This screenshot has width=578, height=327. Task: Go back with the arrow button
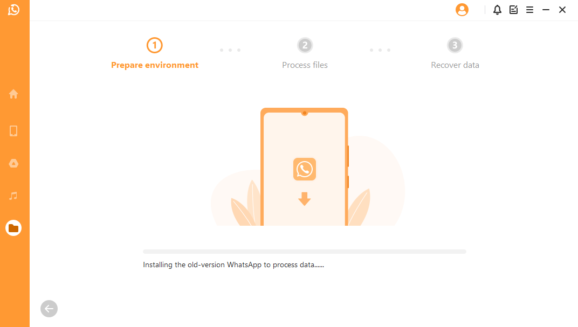click(49, 309)
